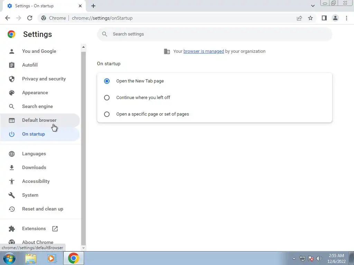354x265 pixels.
Task: Select Open a specific page or set of pages
Action: pyautogui.click(x=107, y=114)
